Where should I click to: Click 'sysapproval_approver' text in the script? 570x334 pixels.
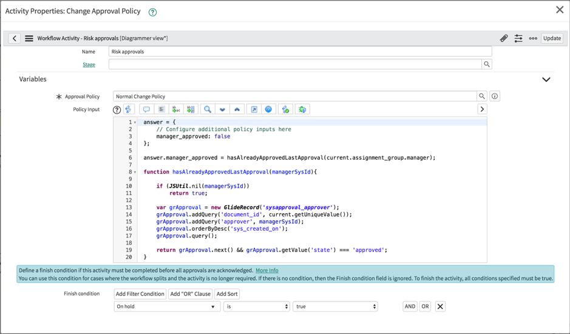pyautogui.click(x=298, y=208)
